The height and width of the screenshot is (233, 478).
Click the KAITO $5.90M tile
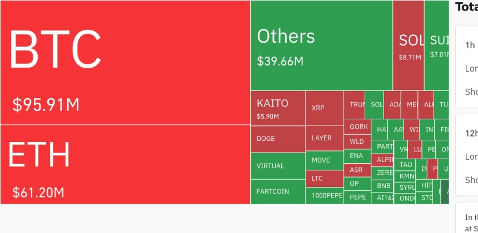[278, 108]
